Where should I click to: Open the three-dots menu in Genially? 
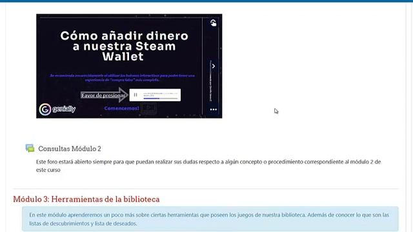[214, 110]
